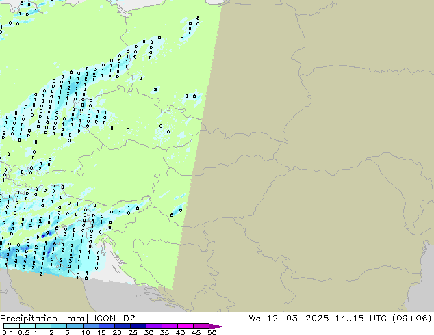Click the 15–20 mm legend color swatch
The width and height of the screenshot is (434, 335).
pyautogui.click(x=107, y=326)
